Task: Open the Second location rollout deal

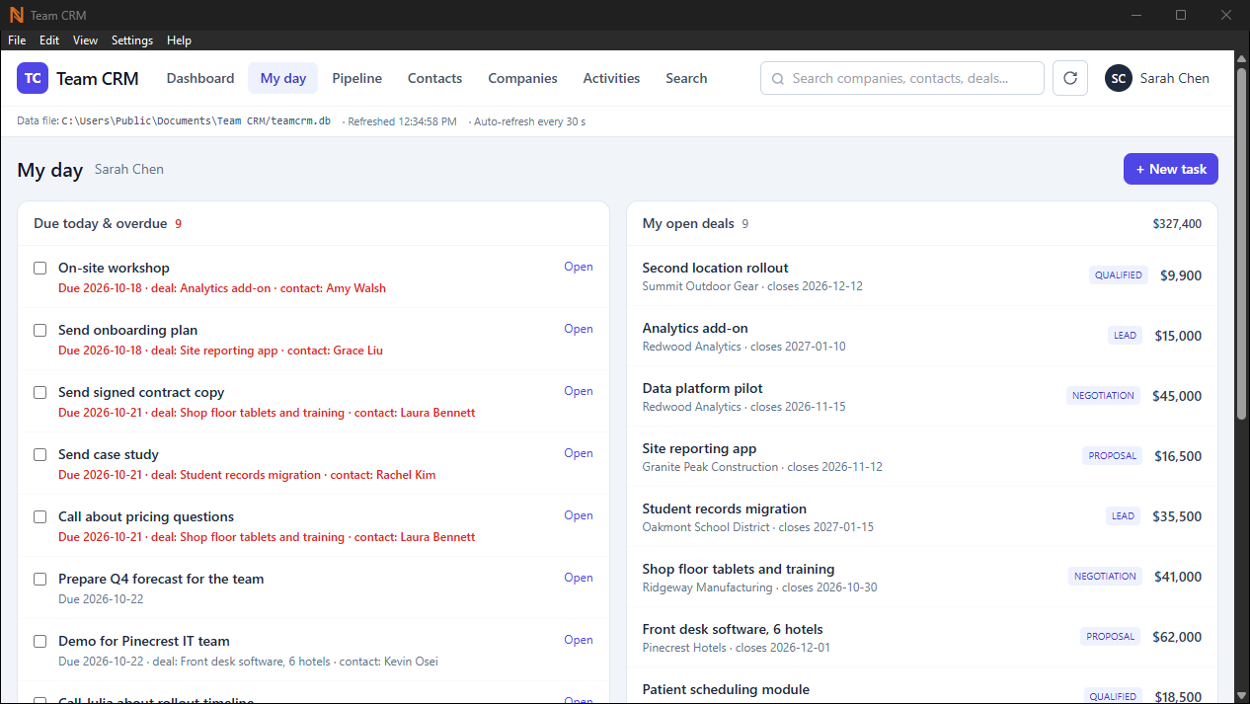Action: [x=922, y=275]
